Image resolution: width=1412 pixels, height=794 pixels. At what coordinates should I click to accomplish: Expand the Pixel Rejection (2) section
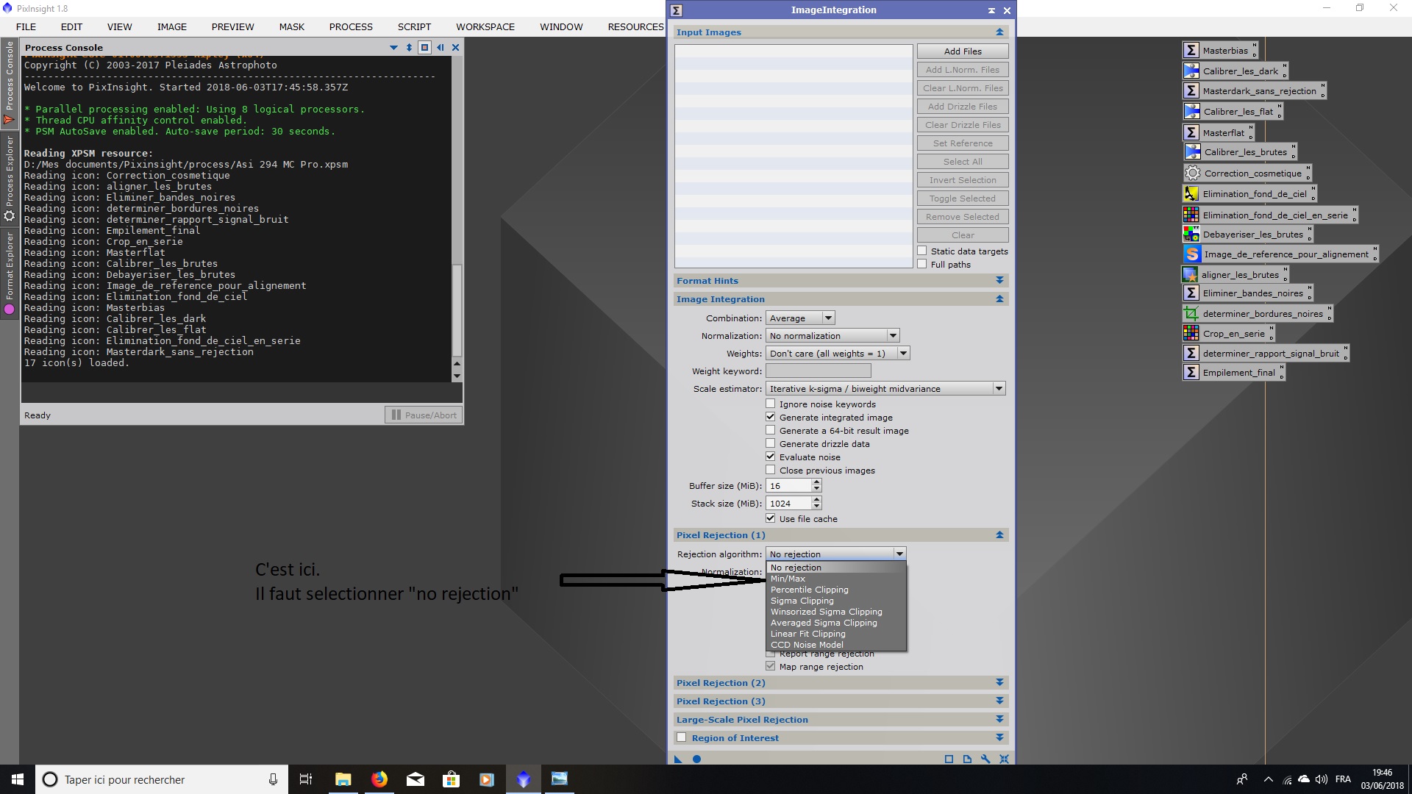[999, 683]
